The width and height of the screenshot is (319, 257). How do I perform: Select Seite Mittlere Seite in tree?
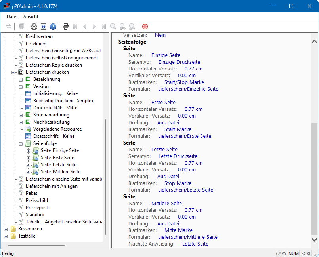pyautogui.click(x=60, y=172)
